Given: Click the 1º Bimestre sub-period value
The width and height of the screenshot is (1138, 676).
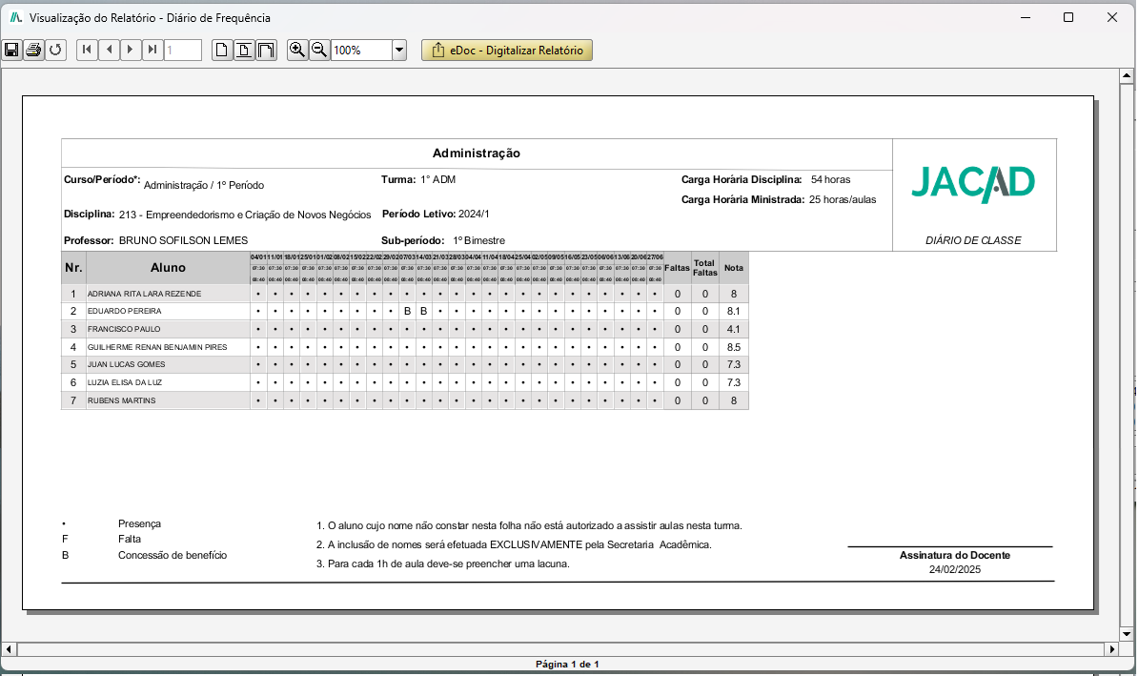Looking at the screenshot, I should pos(479,240).
